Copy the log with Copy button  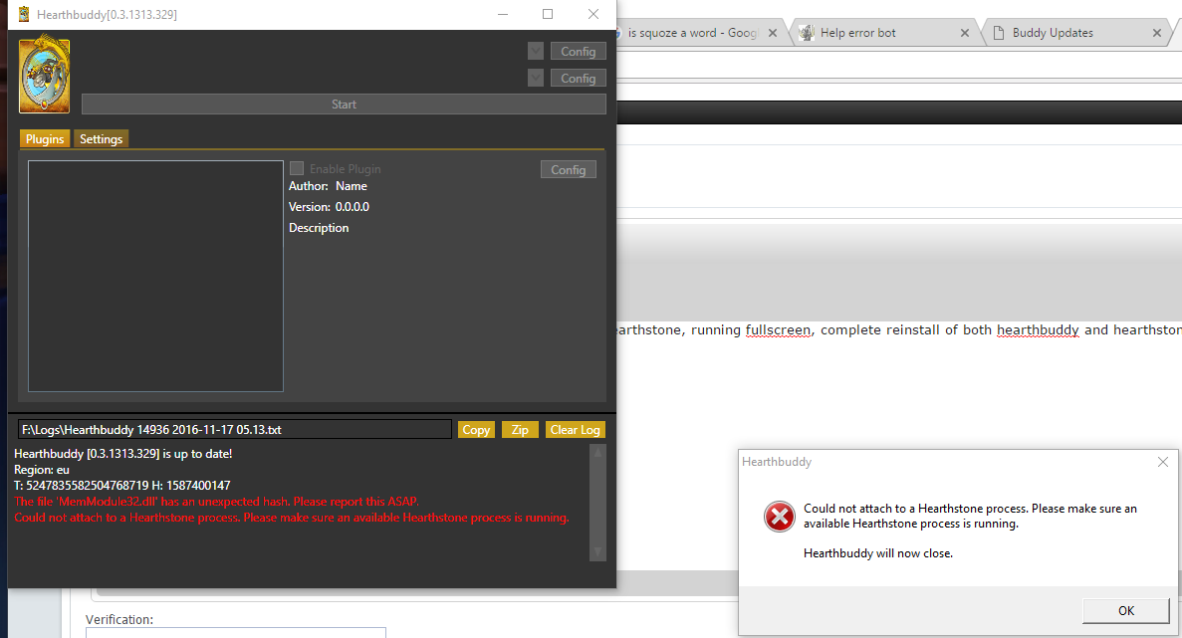coord(476,430)
